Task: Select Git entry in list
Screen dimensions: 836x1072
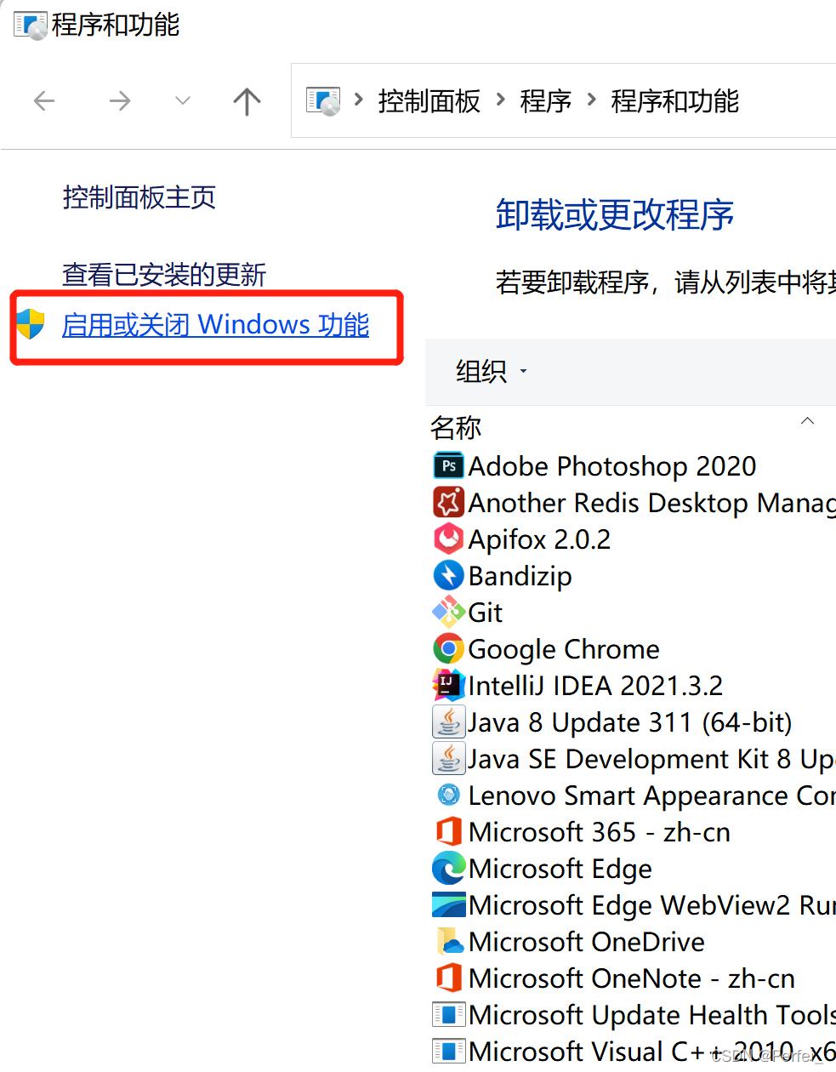Action: tap(485, 613)
